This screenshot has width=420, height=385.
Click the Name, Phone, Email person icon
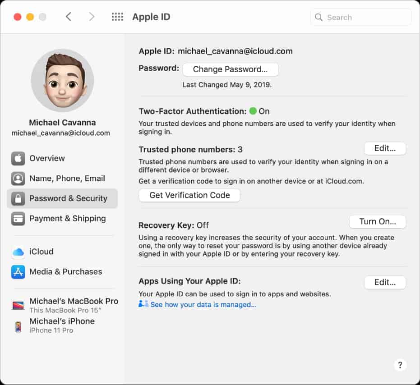[x=18, y=179]
